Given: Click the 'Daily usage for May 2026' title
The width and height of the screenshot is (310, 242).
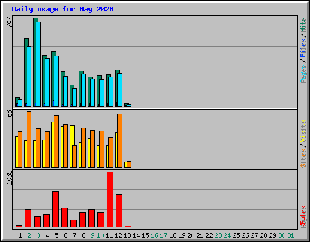Looking at the screenshot, I should point(62,9).
